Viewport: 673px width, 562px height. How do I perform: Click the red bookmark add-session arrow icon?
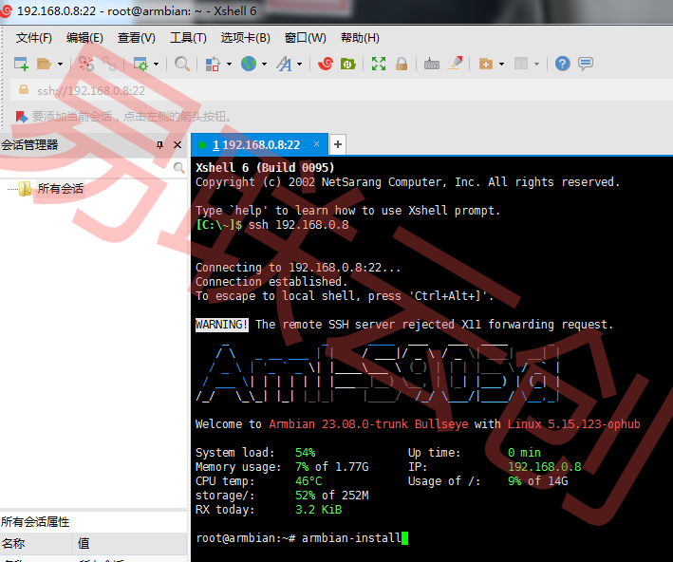pos(21,117)
